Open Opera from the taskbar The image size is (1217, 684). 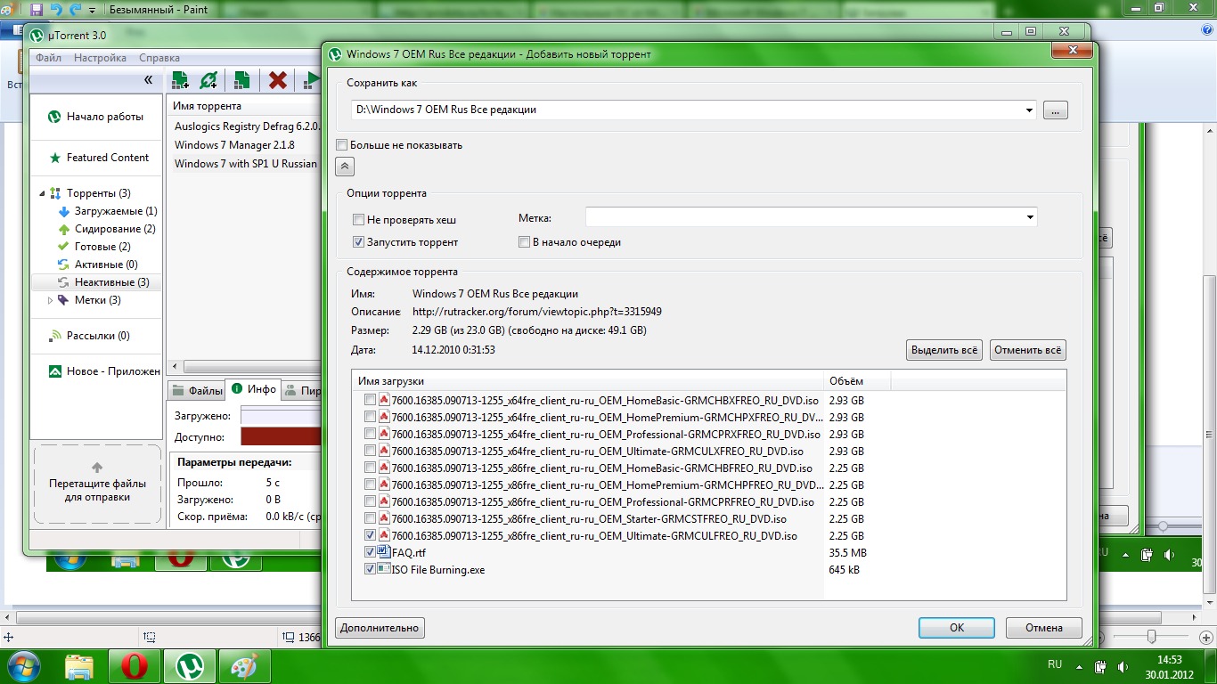point(134,665)
